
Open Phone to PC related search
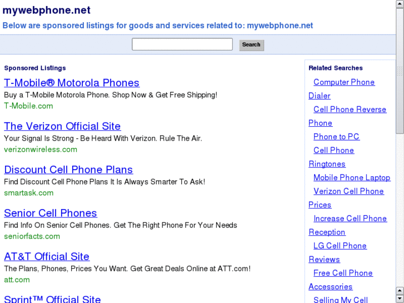coord(336,137)
